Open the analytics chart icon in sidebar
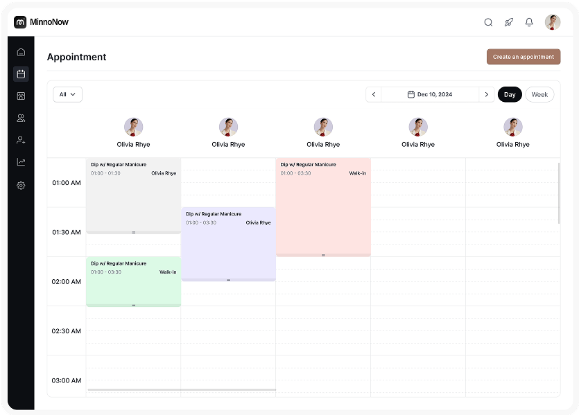Image resolution: width=579 pixels, height=415 pixels. (x=21, y=162)
